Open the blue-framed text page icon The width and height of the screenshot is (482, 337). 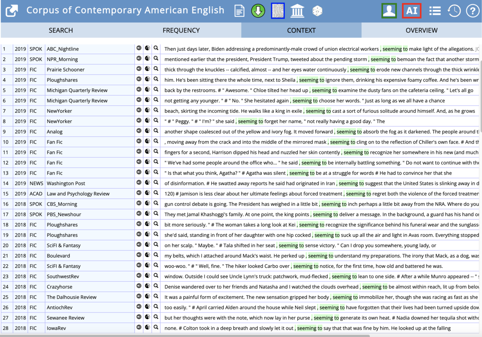278,11
